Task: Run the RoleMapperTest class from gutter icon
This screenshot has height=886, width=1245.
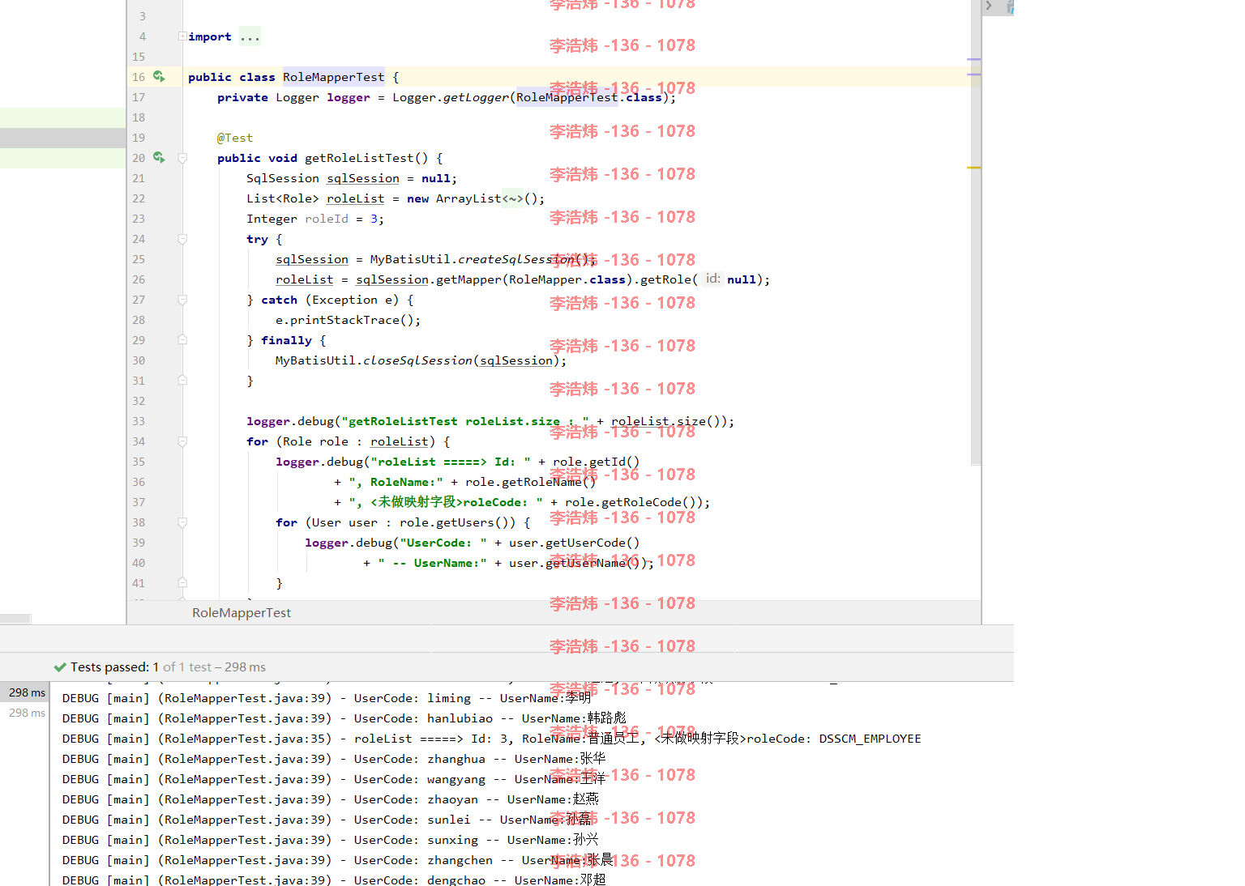Action: coord(159,77)
